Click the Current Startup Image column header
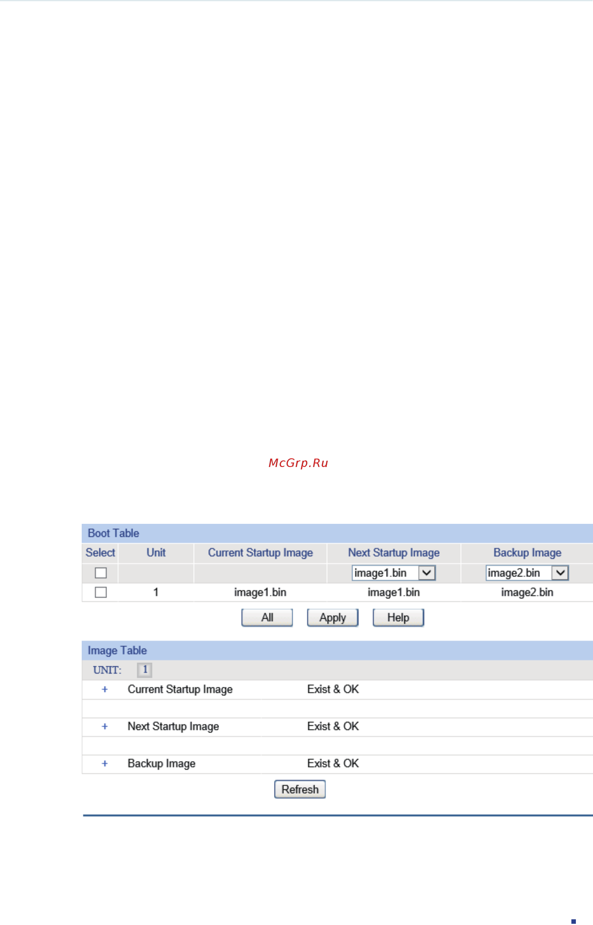The width and height of the screenshot is (593, 925). [260, 553]
